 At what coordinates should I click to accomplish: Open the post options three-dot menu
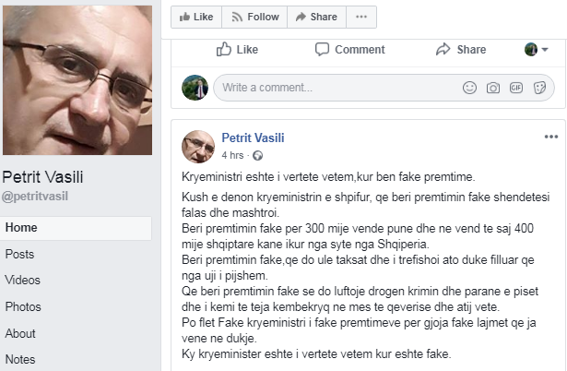pos(551,137)
